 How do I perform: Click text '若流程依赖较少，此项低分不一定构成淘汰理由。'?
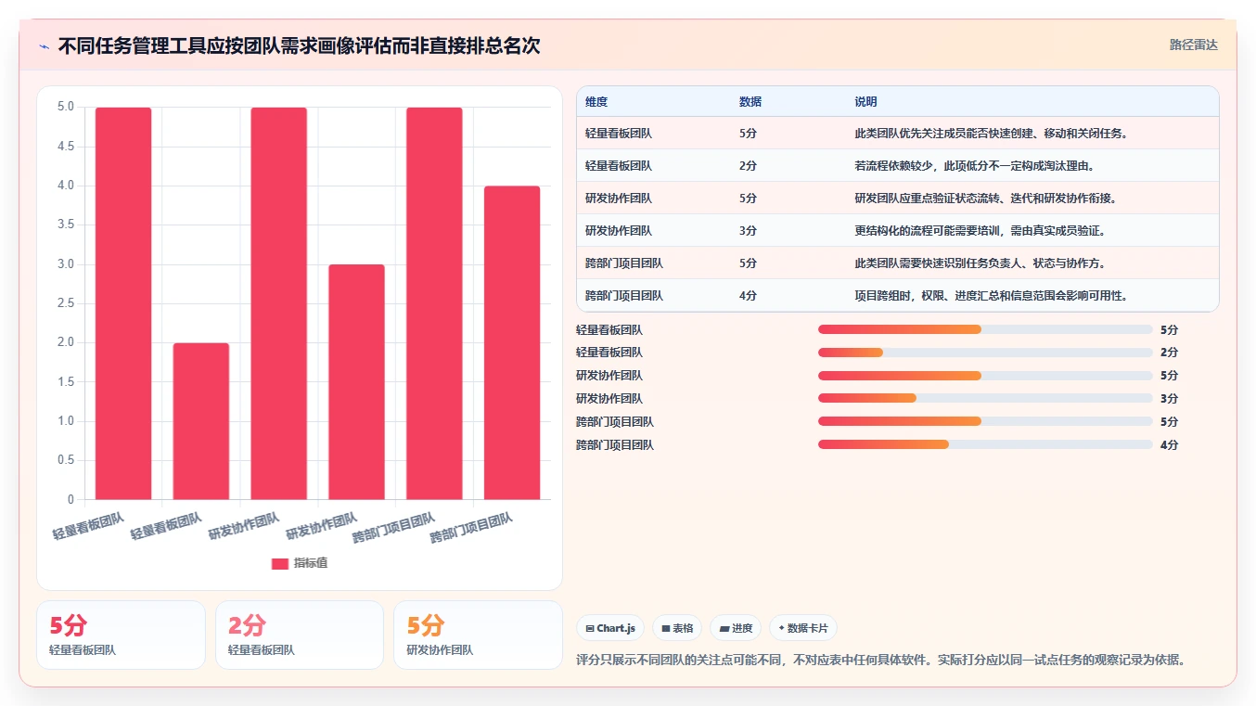[x=974, y=166]
